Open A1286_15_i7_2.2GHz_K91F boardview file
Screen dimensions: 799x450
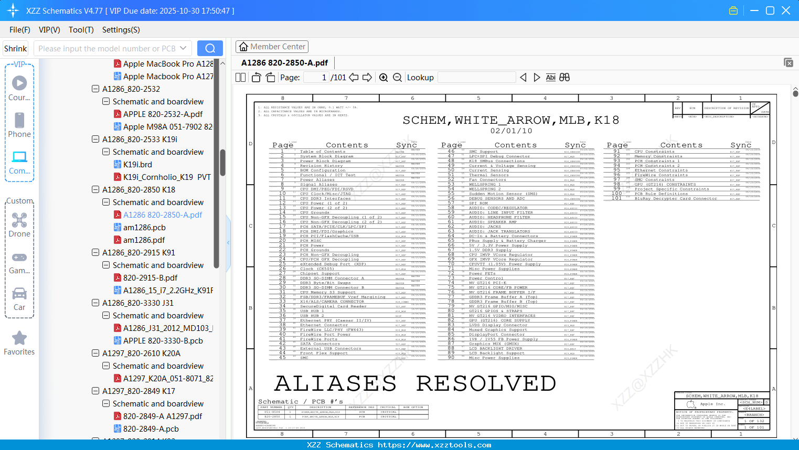(x=163, y=290)
